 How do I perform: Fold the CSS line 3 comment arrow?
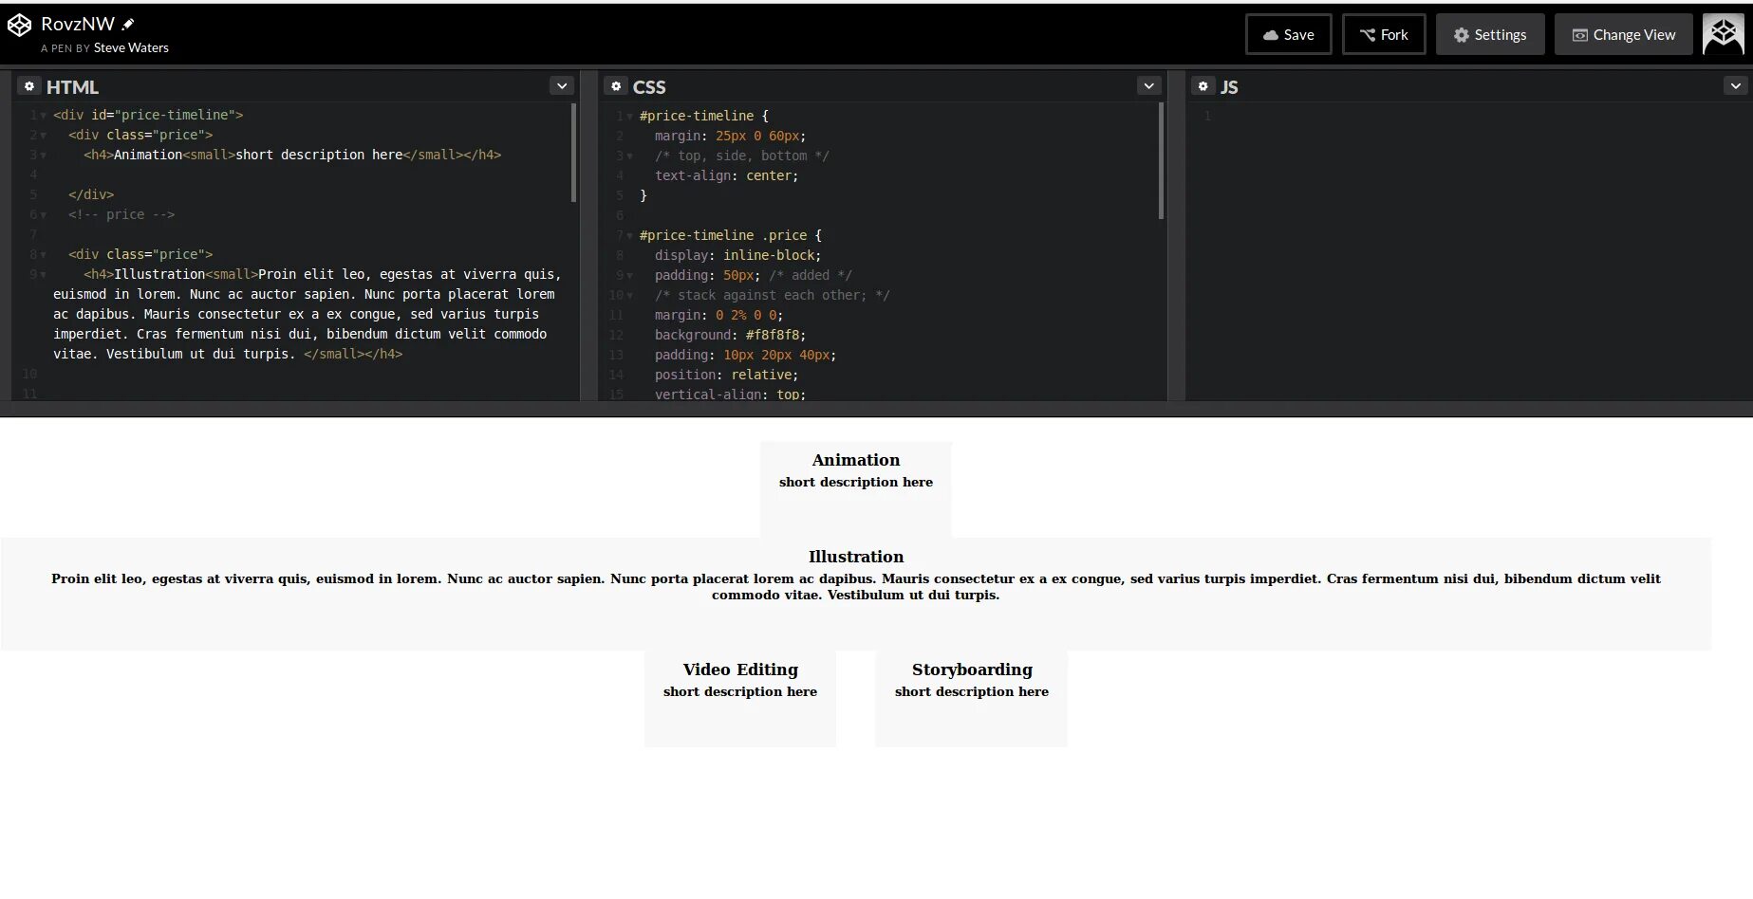coord(630,156)
